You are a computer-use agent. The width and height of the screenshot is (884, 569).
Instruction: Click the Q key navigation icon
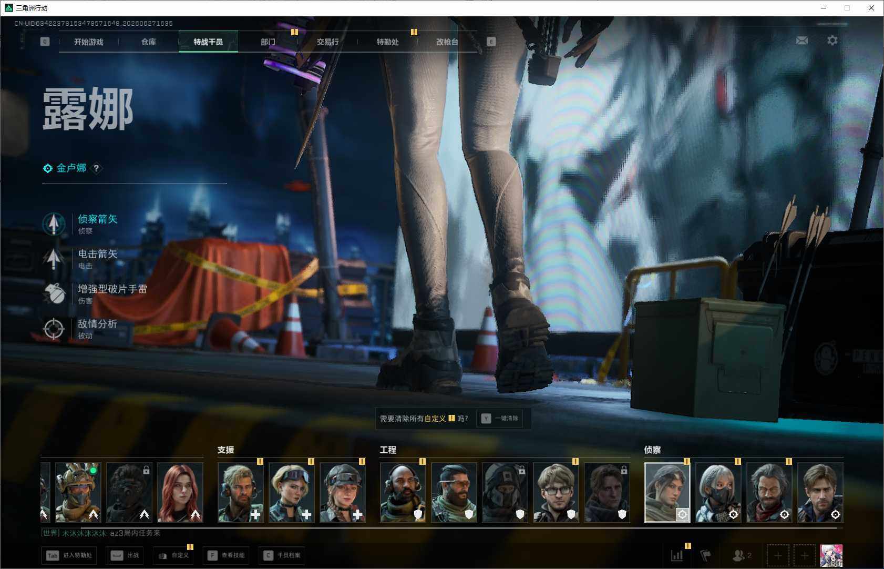[45, 42]
